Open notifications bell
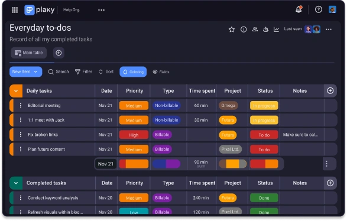The width and height of the screenshot is (347, 221). pos(299,9)
